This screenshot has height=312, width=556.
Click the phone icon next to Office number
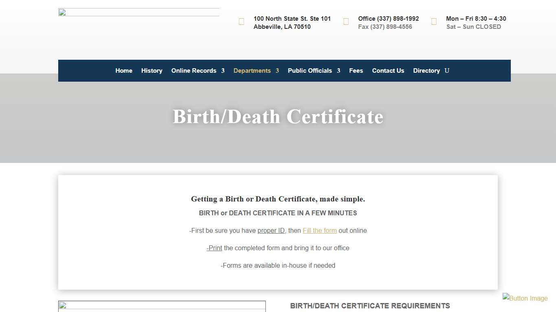click(346, 22)
